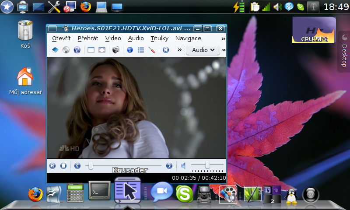The height and width of the screenshot is (210, 350).
Task: Skip forward with right arrow button
Action: click(x=169, y=165)
